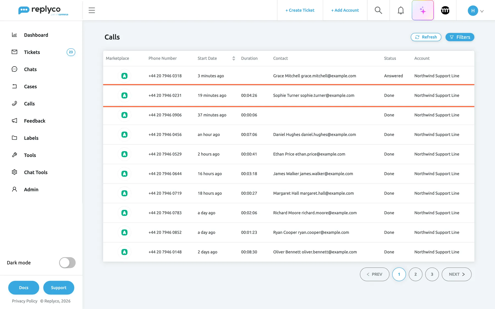
Task: Go to Chat Tools section
Action: click(36, 172)
